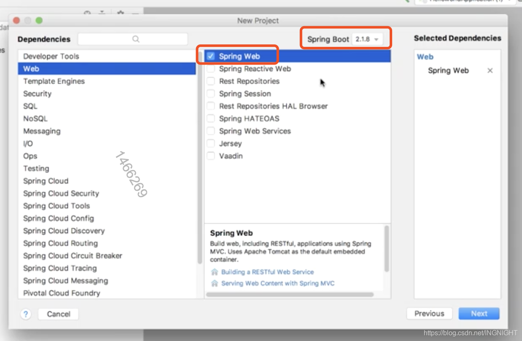
Task: Select the Pivotal Cloud Foundry category
Action: click(107, 293)
